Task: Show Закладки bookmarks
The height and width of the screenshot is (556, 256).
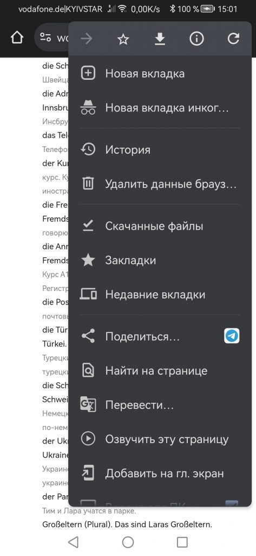Action: click(160, 260)
